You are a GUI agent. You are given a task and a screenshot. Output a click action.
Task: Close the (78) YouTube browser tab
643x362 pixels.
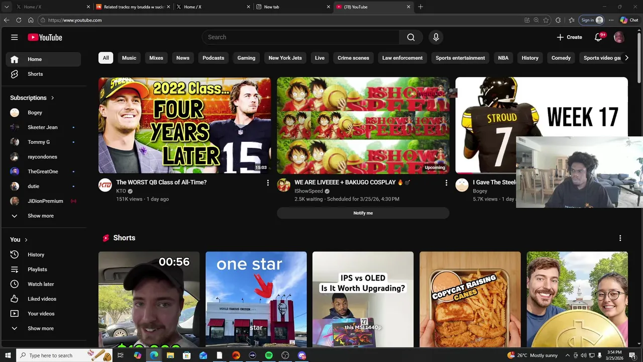click(x=408, y=7)
